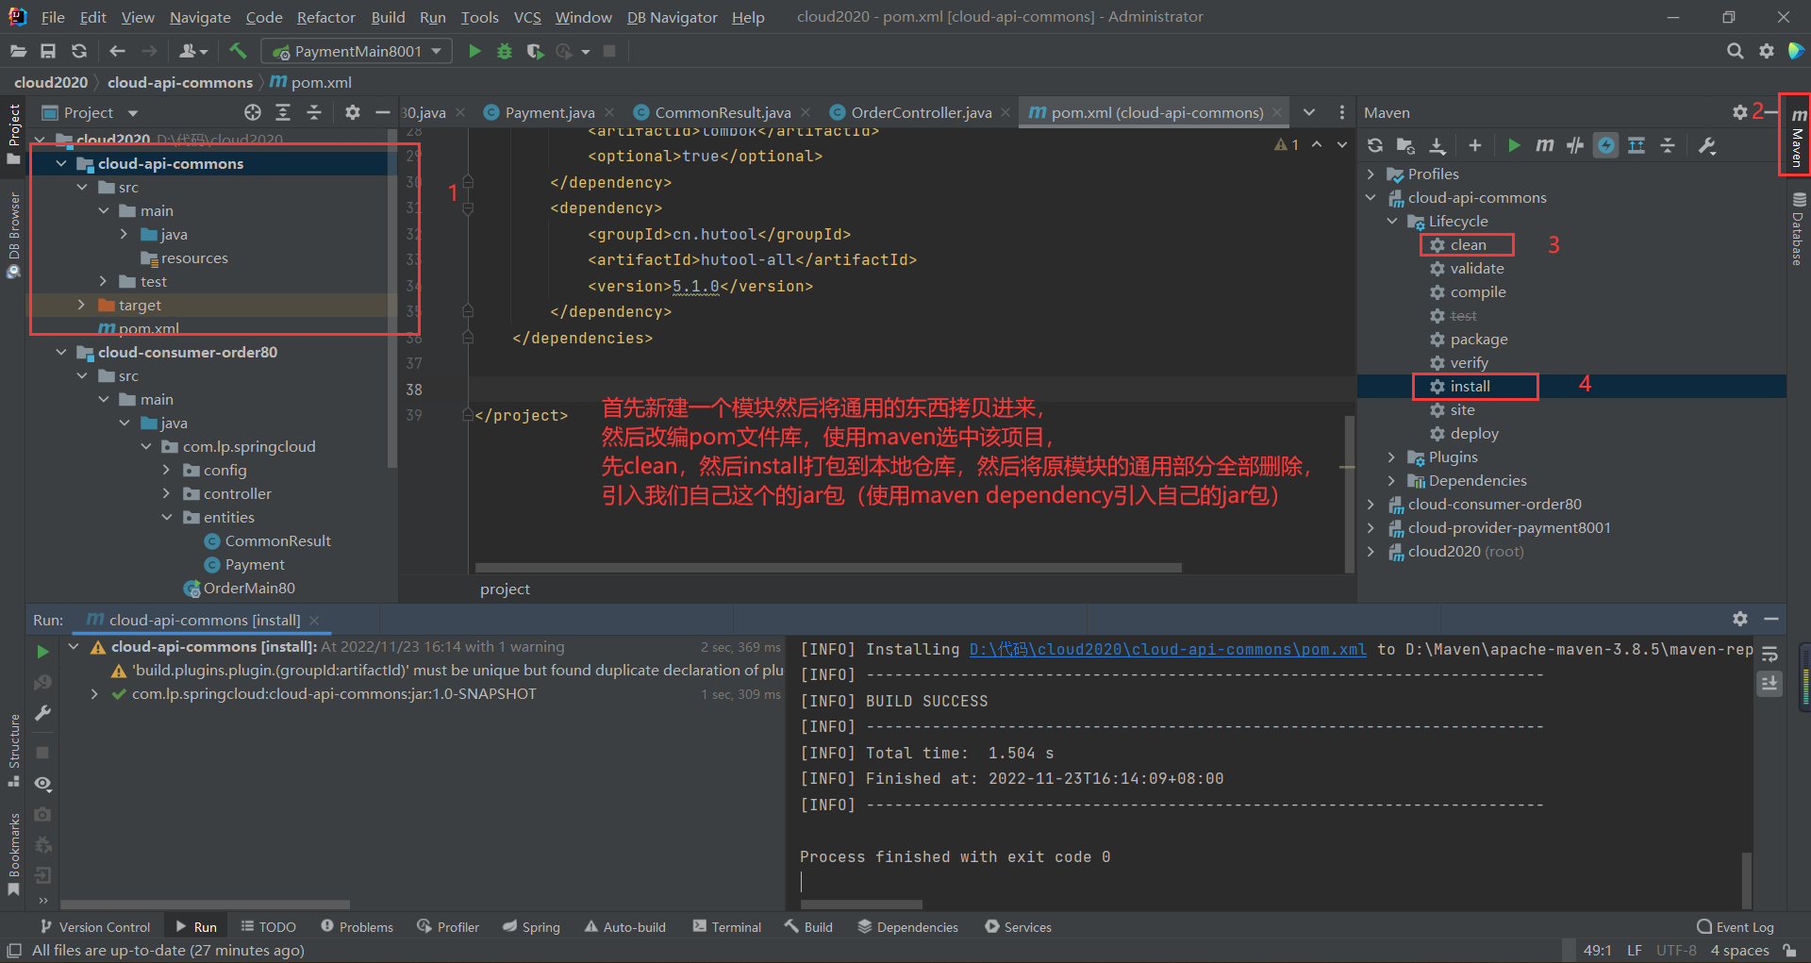Toggle the Database side tool window
The image size is (1811, 963).
1798,229
